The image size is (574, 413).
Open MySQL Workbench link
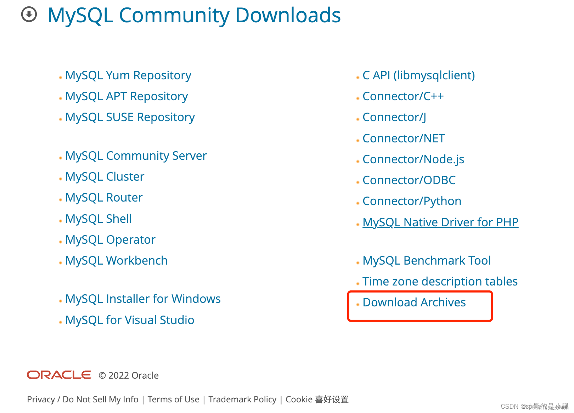116,260
